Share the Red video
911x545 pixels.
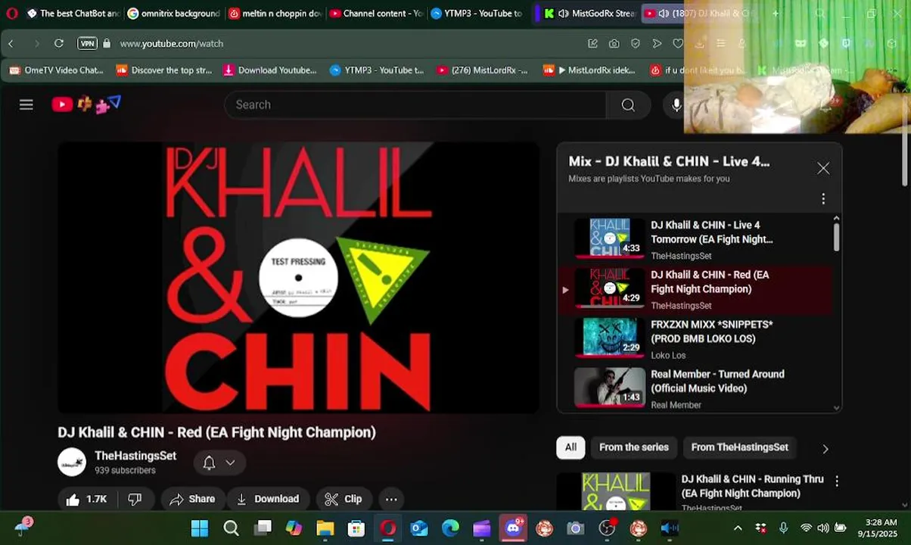(193, 499)
